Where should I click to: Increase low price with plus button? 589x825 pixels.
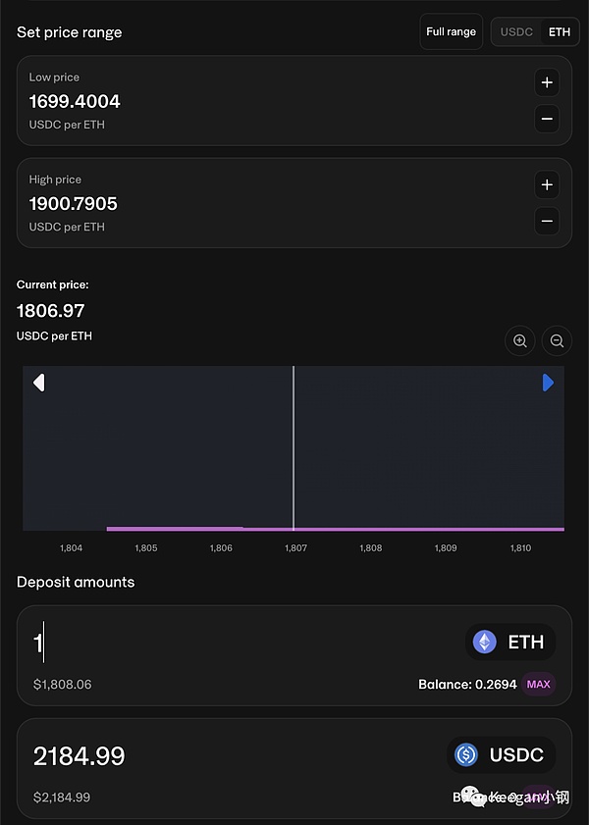pyautogui.click(x=548, y=81)
